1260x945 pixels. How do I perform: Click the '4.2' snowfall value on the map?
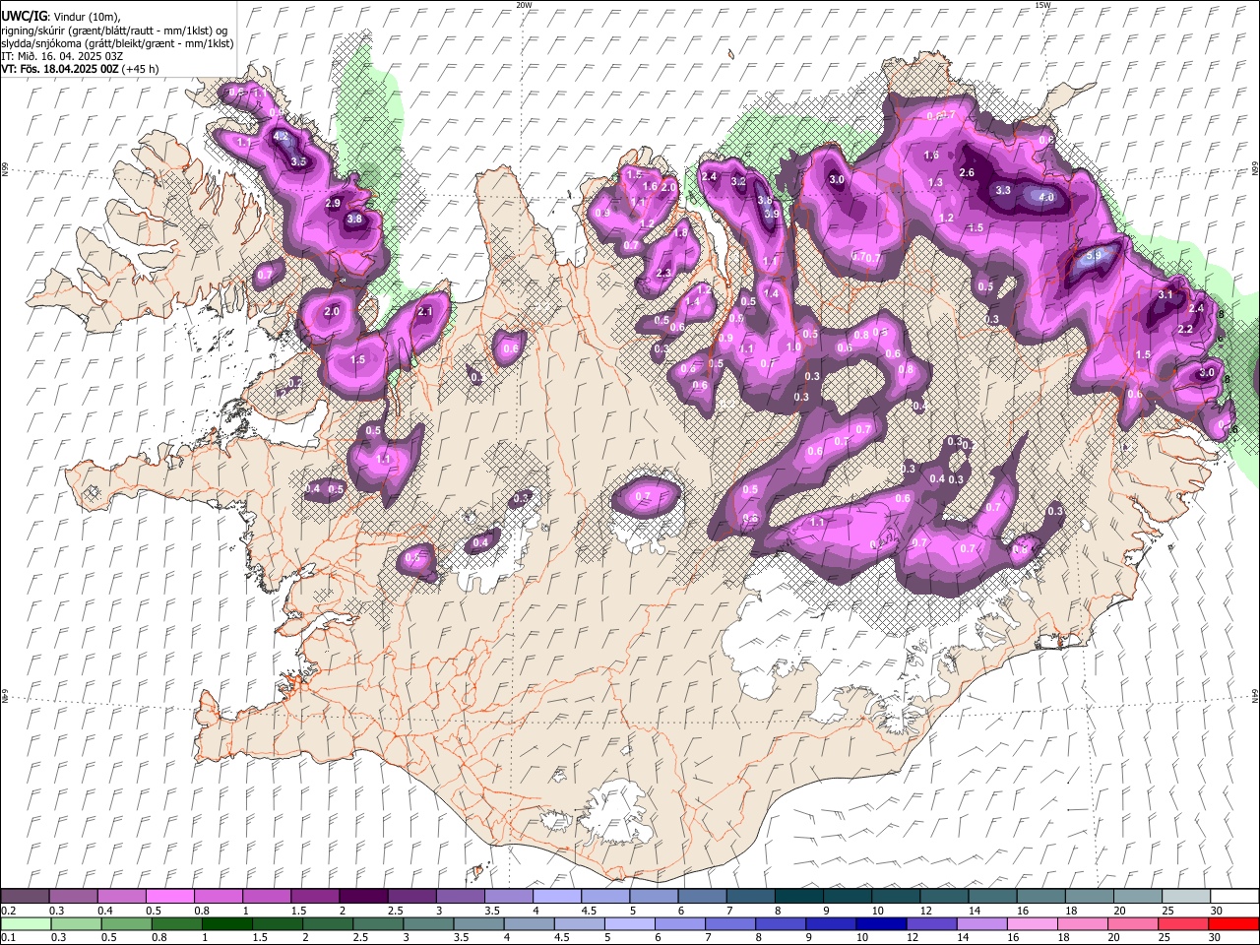(281, 136)
